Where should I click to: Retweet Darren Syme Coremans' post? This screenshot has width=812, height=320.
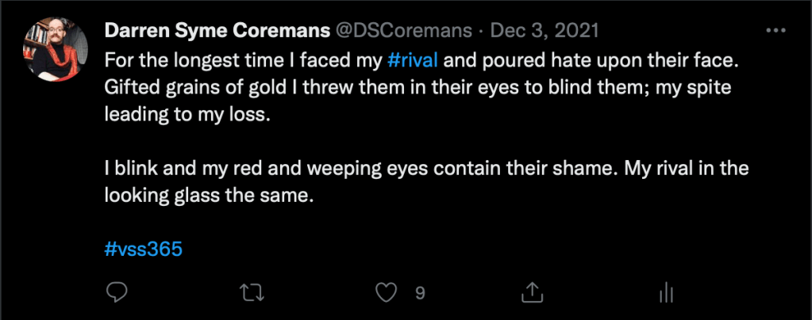pos(251,292)
